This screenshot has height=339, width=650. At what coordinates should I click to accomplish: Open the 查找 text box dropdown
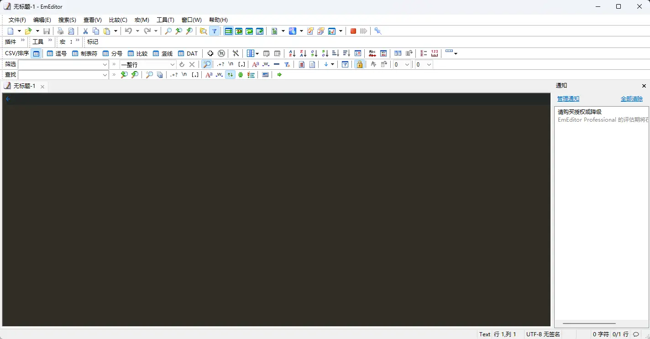(105, 75)
